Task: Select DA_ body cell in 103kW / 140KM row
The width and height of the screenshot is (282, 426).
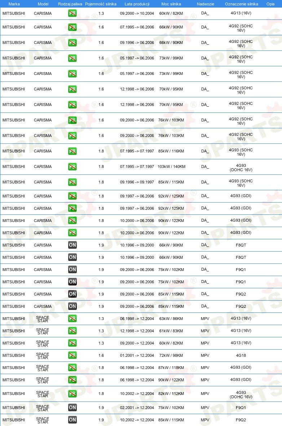Action: click(x=205, y=167)
